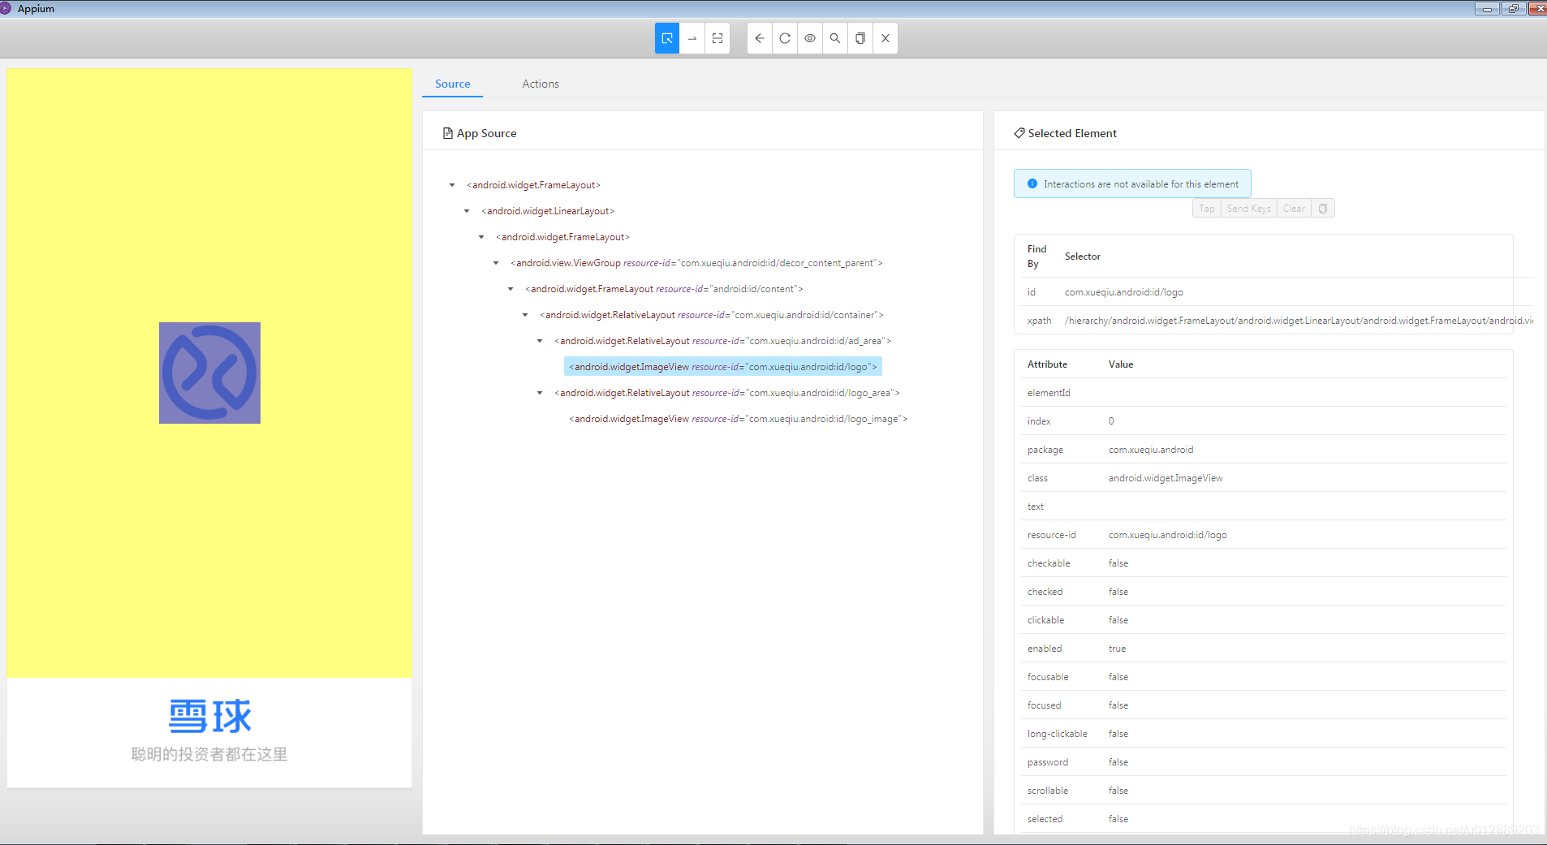
Task: Collapse the android:id/content FrameLayout node
Action: point(511,289)
